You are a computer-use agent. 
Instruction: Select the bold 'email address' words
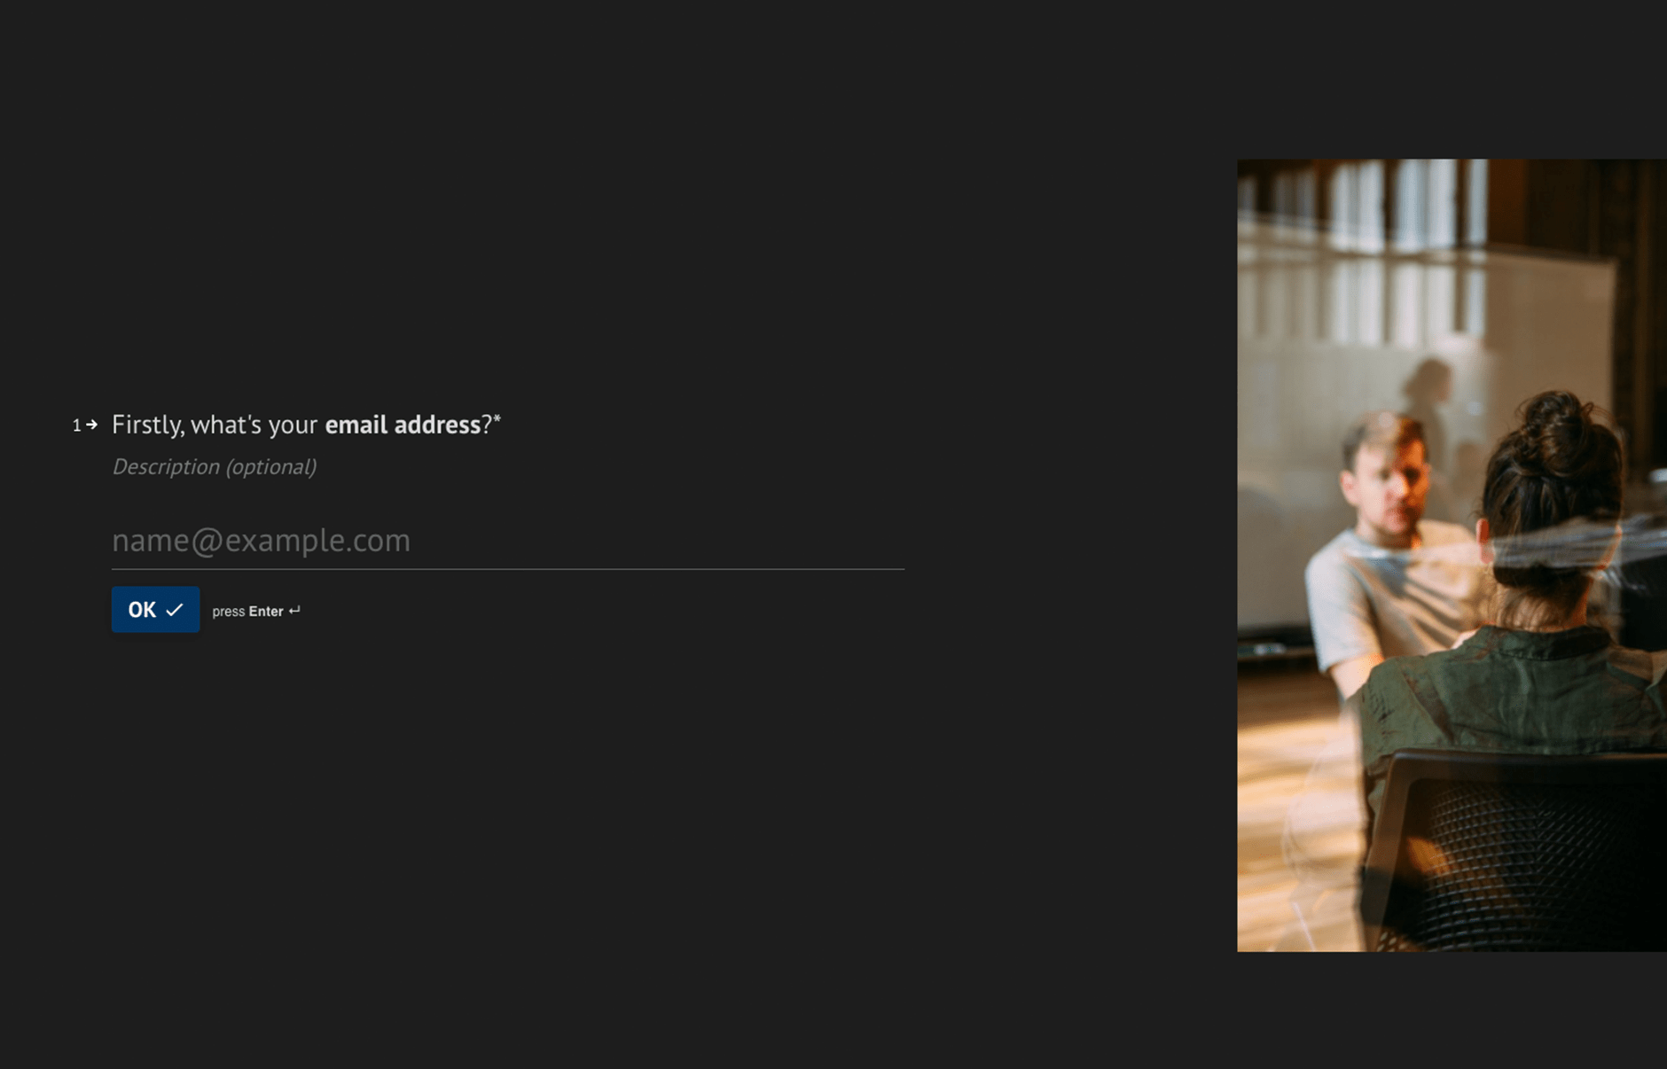[403, 425]
